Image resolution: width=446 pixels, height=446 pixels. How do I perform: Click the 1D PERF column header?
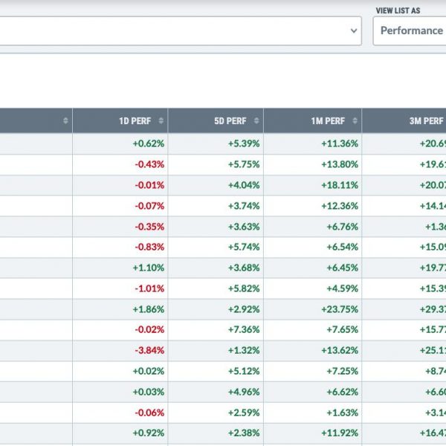(x=120, y=120)
